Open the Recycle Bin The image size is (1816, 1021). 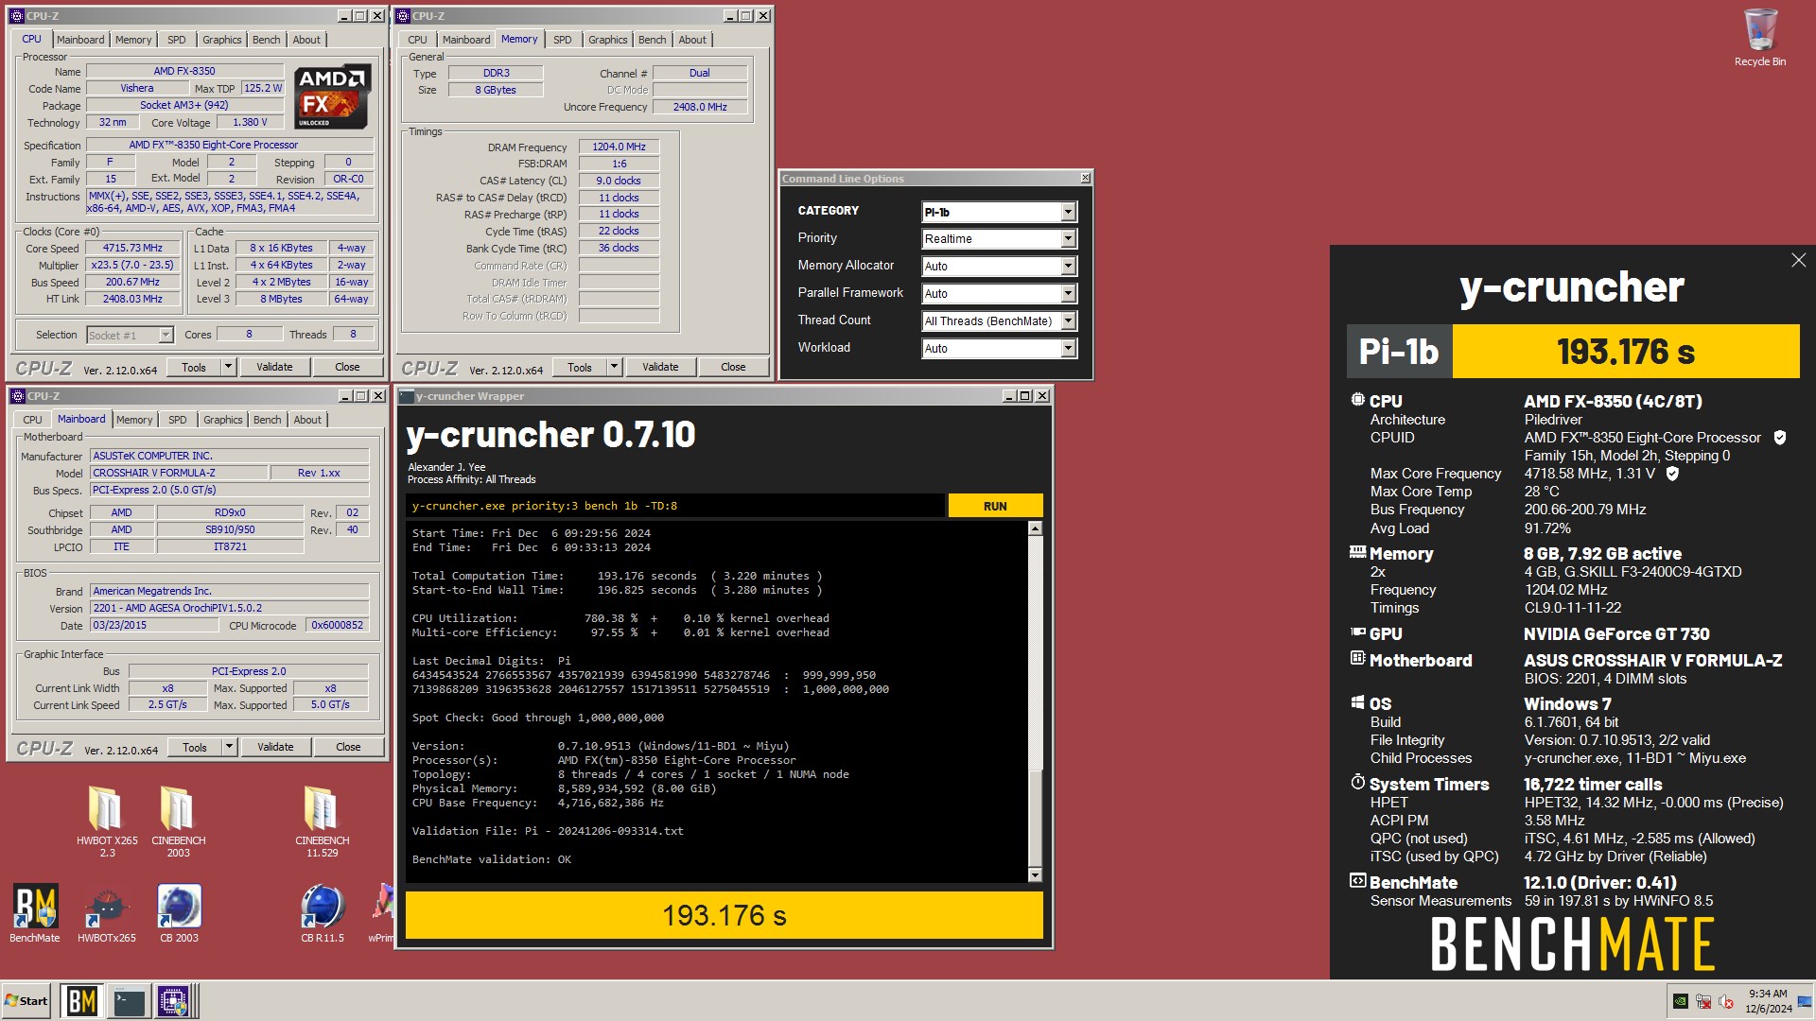click(x=1759, y=38)
